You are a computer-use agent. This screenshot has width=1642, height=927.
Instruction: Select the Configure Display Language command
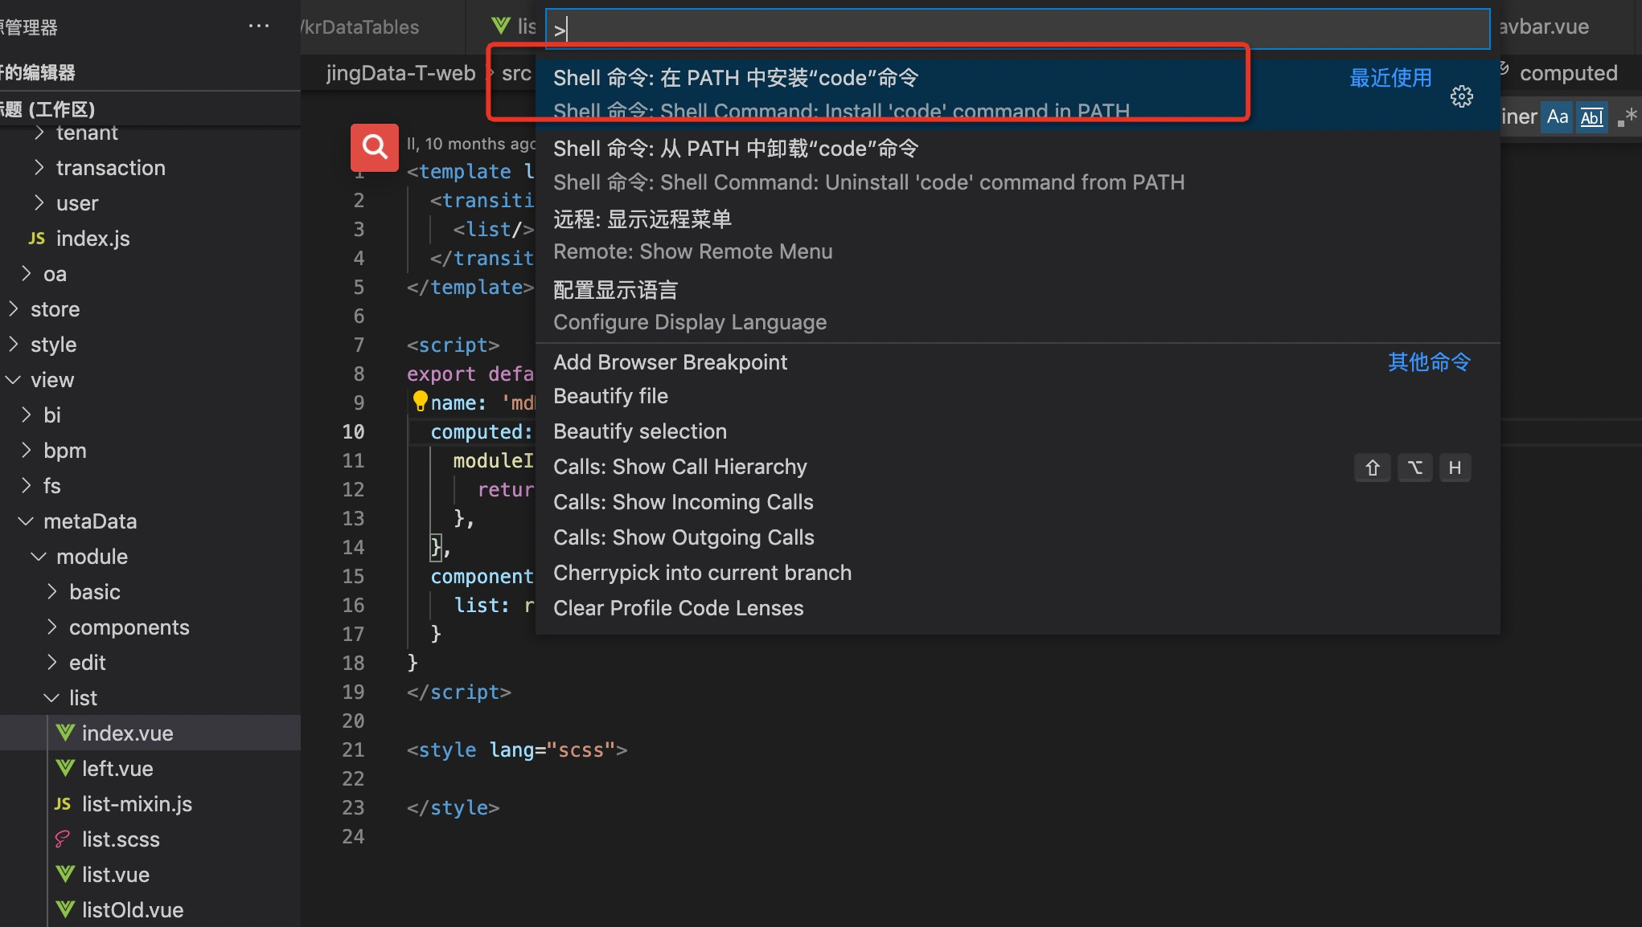point(690,306)
